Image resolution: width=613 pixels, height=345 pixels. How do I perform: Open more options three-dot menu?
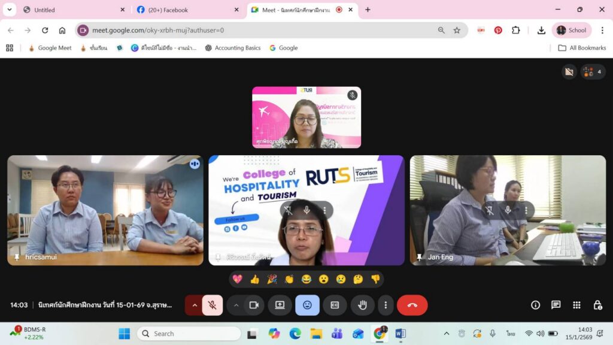386,305
